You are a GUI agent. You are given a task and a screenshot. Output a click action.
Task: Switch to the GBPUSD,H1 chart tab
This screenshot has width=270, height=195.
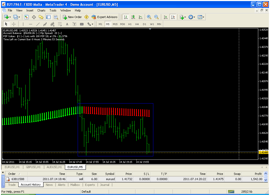click(x=33, y=167)
